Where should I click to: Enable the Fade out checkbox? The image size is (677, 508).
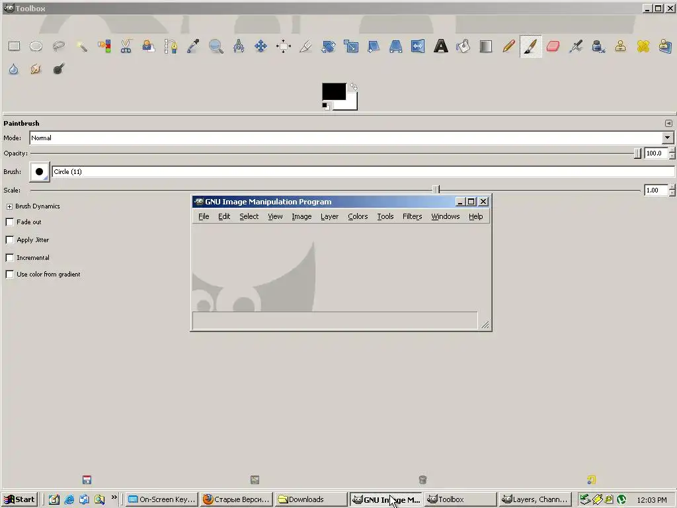[x=9, y=222]
